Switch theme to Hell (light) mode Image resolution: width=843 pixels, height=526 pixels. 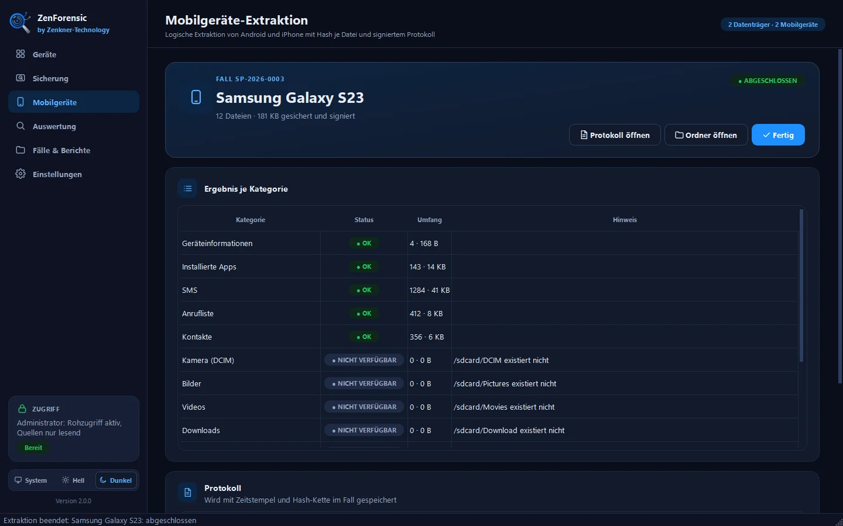click(73, 480)
